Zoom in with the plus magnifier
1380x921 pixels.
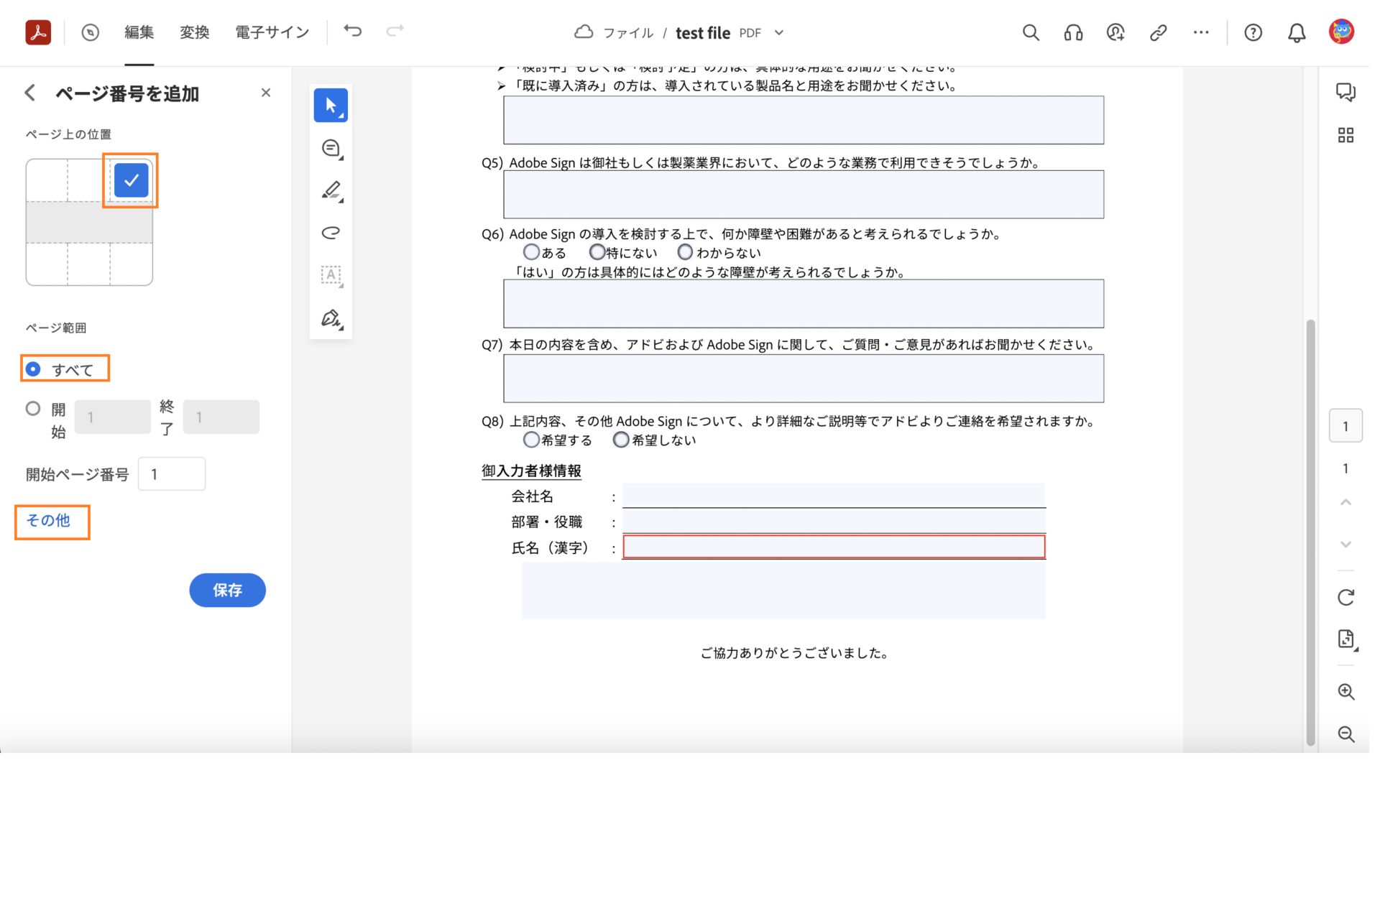tap(1346, 692)
